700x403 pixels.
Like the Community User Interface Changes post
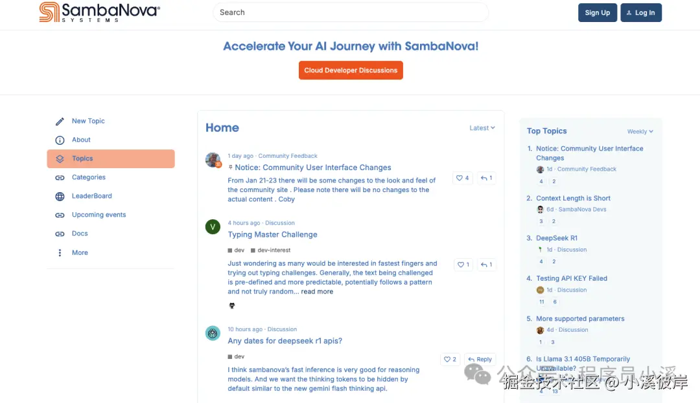click(462, 178)
